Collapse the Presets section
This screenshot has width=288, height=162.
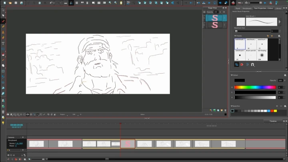click(x=235, y=36)
